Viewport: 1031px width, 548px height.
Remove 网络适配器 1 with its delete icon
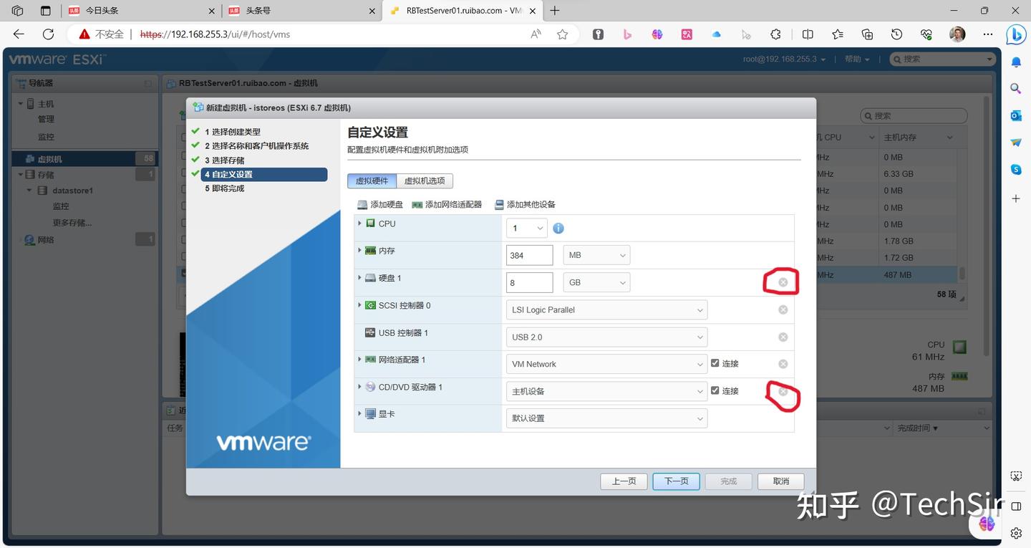(783, 364)
